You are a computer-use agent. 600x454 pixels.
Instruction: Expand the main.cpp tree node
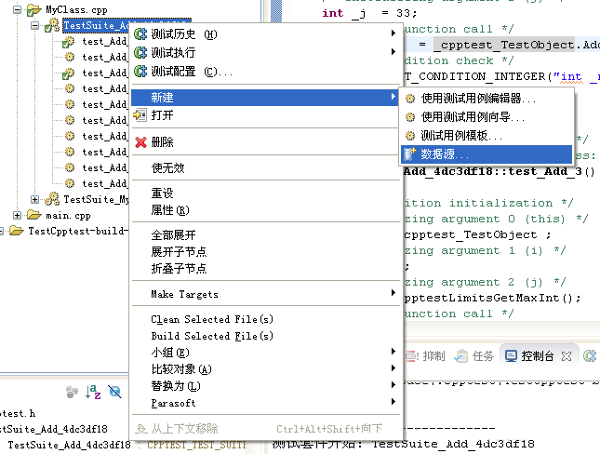point(17,215)
